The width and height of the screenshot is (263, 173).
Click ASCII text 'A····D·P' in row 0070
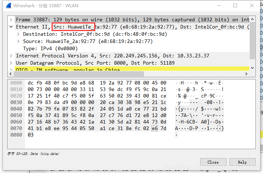point(187,128)
